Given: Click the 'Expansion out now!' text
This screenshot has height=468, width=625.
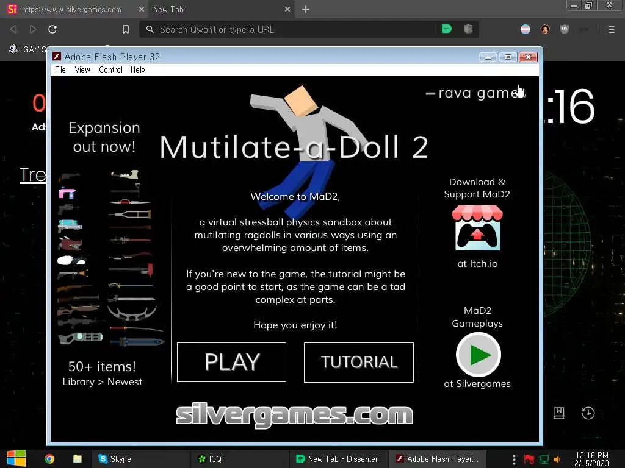Looking at the screenshot, I should [104, 137].
